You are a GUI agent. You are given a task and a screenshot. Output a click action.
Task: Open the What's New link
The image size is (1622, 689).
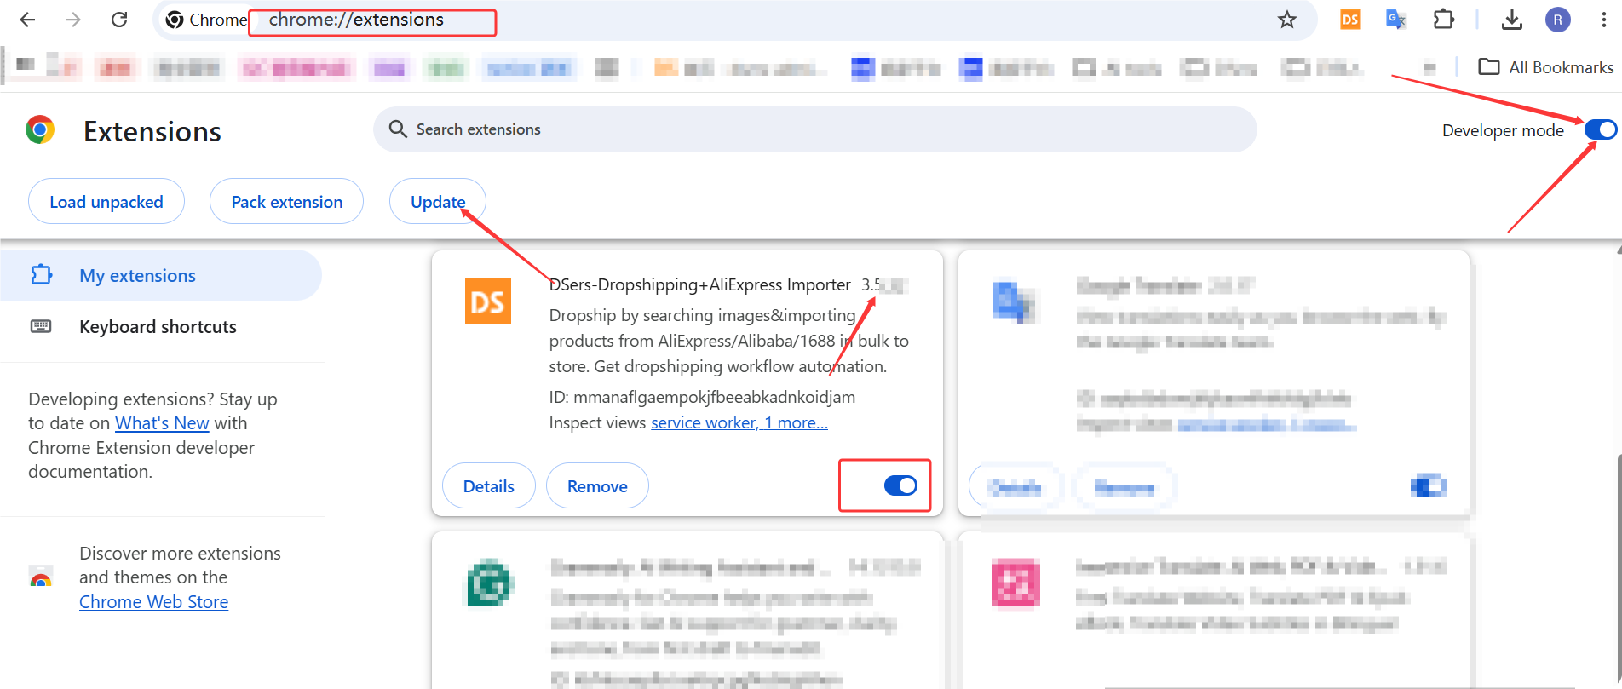[162, 423]
